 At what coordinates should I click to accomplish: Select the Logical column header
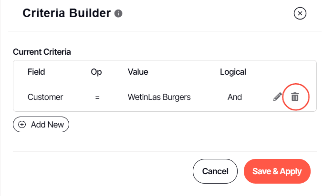tap(233, 72)
